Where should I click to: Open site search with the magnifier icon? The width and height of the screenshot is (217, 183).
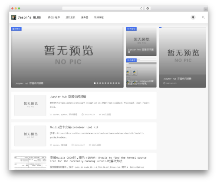[x=203, y=17]
